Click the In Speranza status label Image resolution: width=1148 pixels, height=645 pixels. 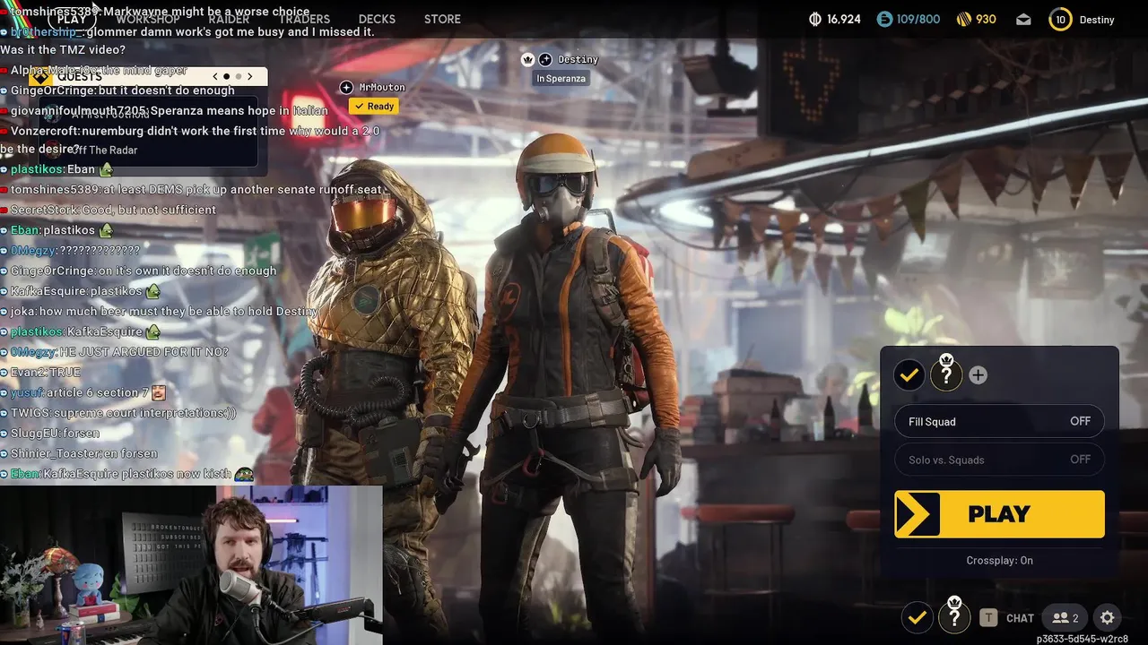(561, 79)
